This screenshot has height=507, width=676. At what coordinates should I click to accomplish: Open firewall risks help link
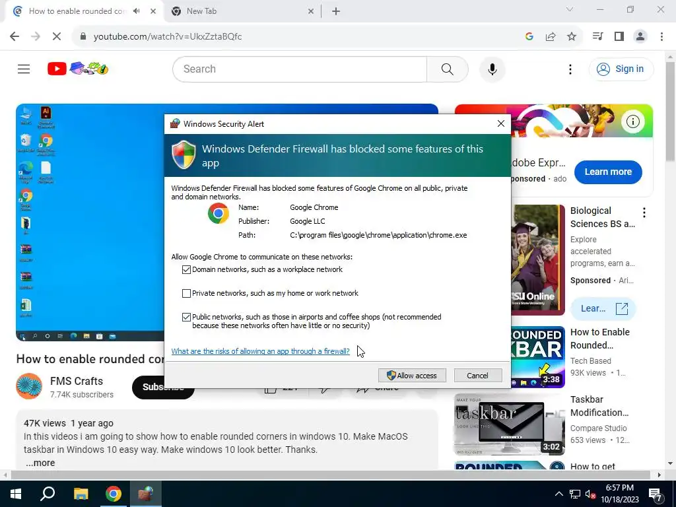point(260,351)
